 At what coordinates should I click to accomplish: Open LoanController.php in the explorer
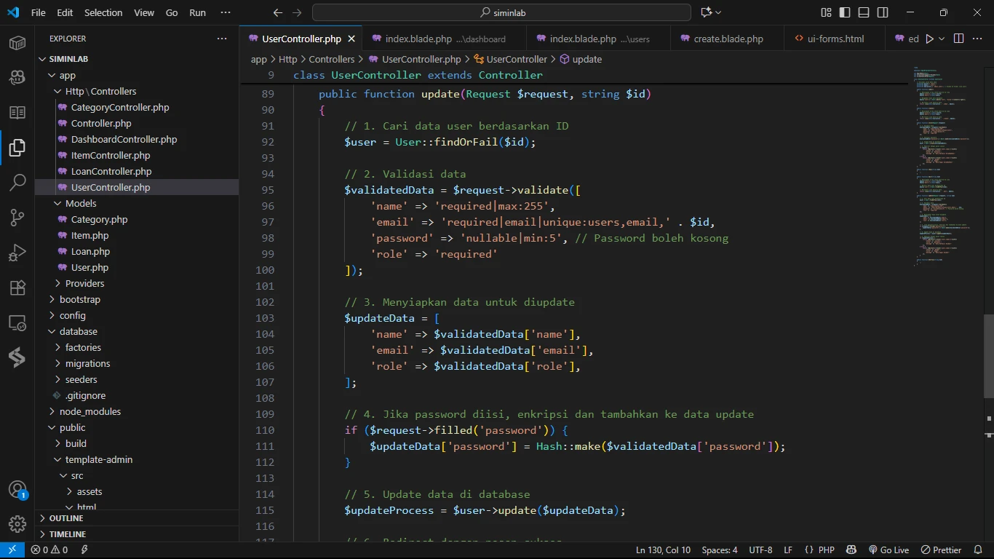click(x=111, y=171)
